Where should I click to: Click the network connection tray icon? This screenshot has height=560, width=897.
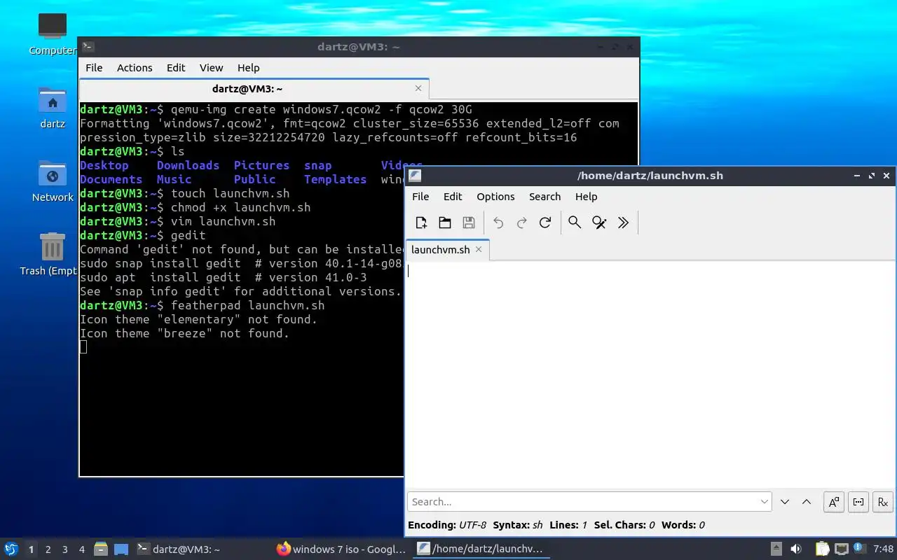842,549
